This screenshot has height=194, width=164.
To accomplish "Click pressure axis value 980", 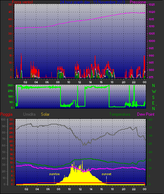I will point(151,70).
